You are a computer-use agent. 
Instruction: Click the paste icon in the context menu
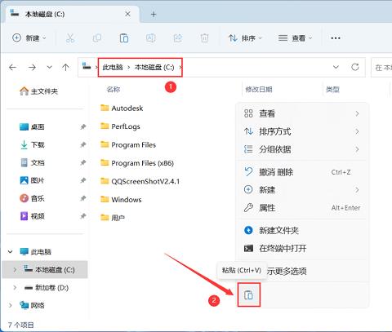(x=248, y=294)
